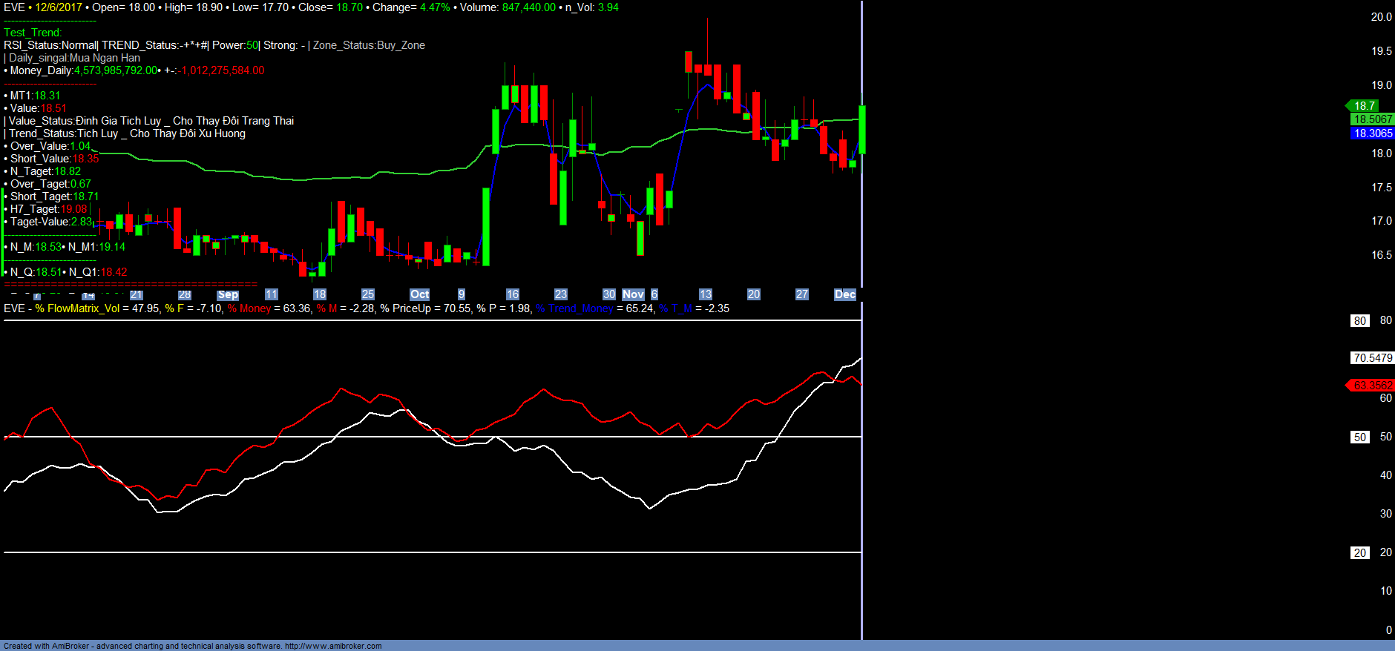Viewport: 1395px width, 651px height.
Task: Click the boxed 20 level label
Action: [x=1359, y=553]
